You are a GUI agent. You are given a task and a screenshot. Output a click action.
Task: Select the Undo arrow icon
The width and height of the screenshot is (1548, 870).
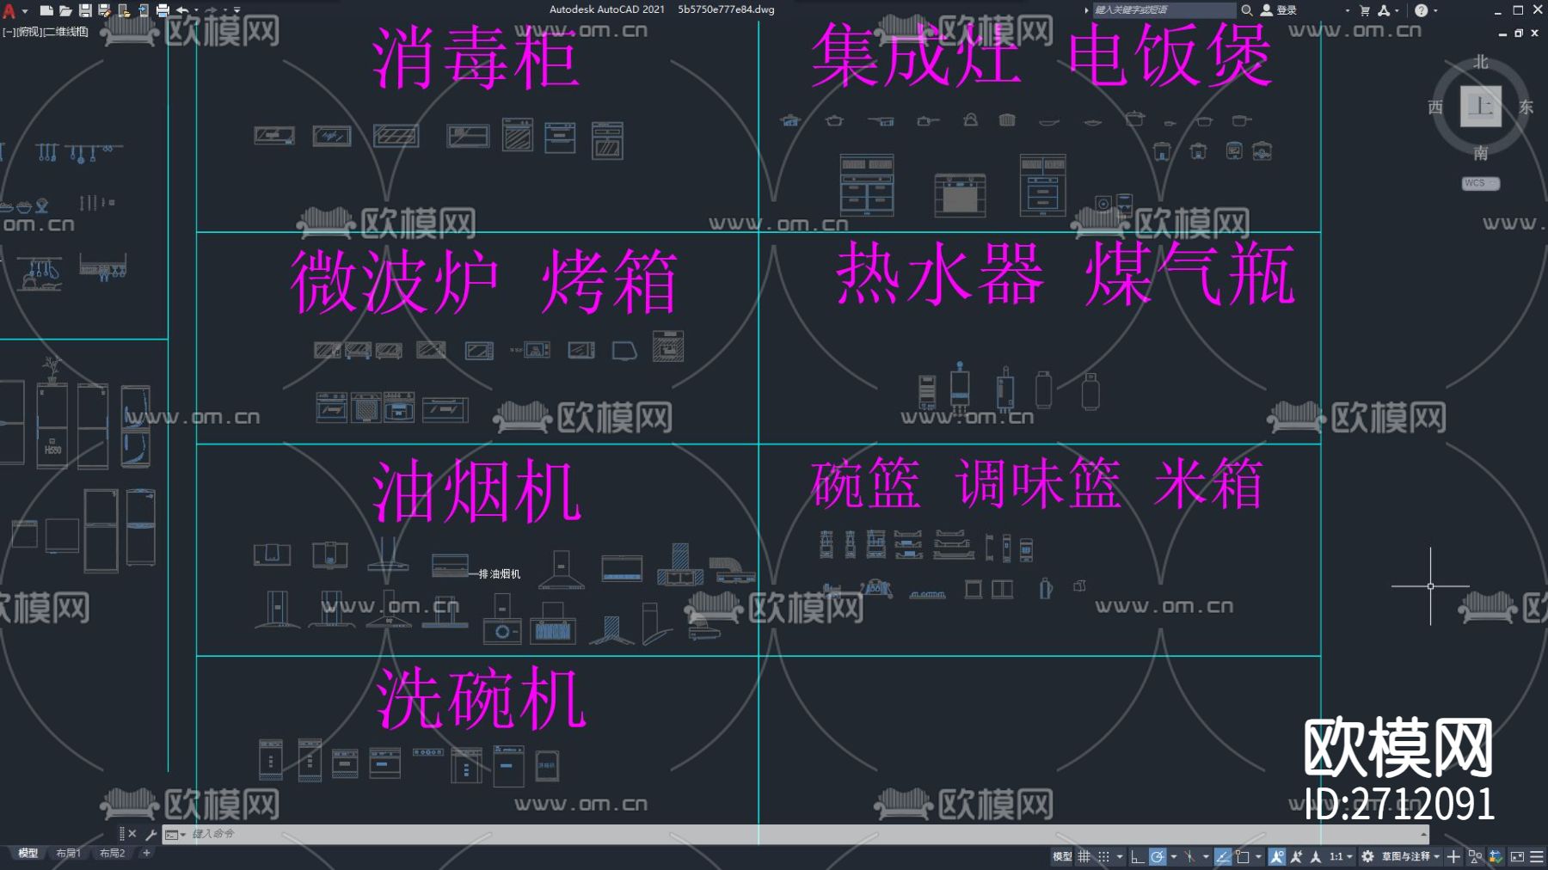(x=182, y=9)
